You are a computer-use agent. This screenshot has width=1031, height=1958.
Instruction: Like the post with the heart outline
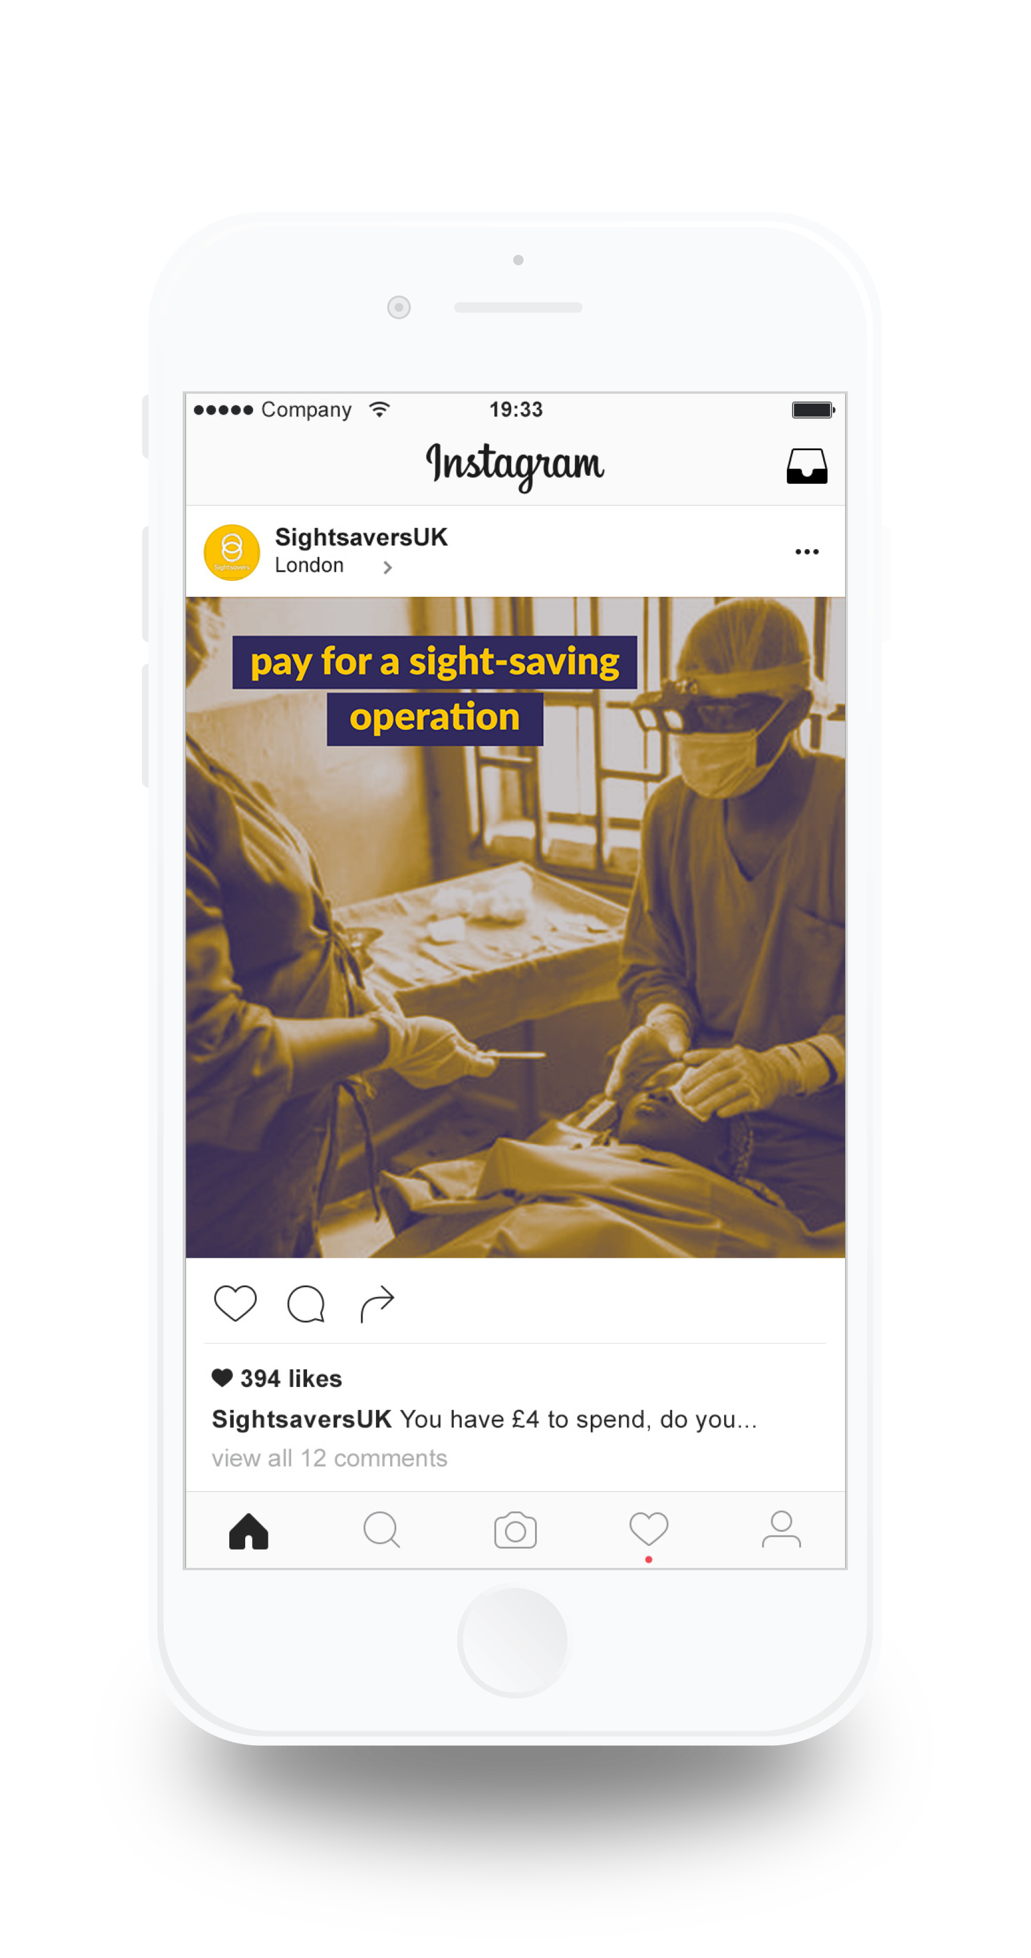click(x=235, y=1304)
